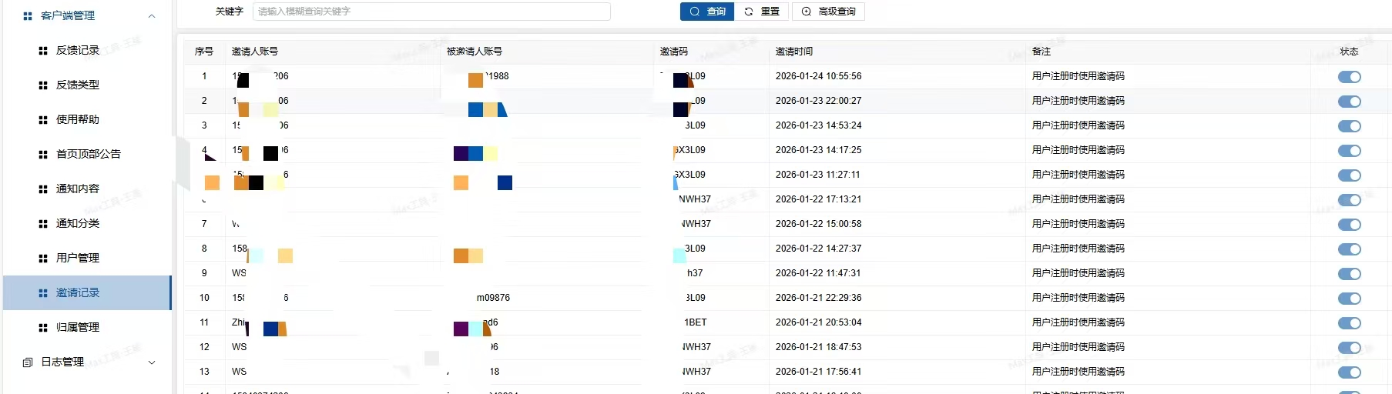Expand the 日志管理 menu chevron
Image resolution: width=1392 pixels, height=394 pixels.
[x=152, y=362]
